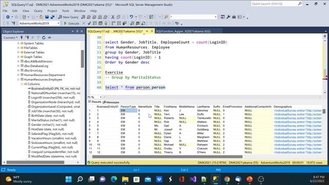Select the MaritalStatus column tree item
Screen dimensions: 329x185
51,120
